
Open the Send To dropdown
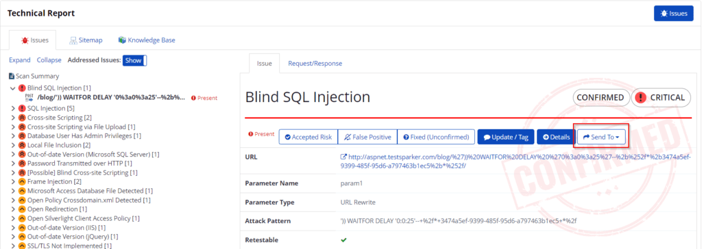click(x=601, y=137)
